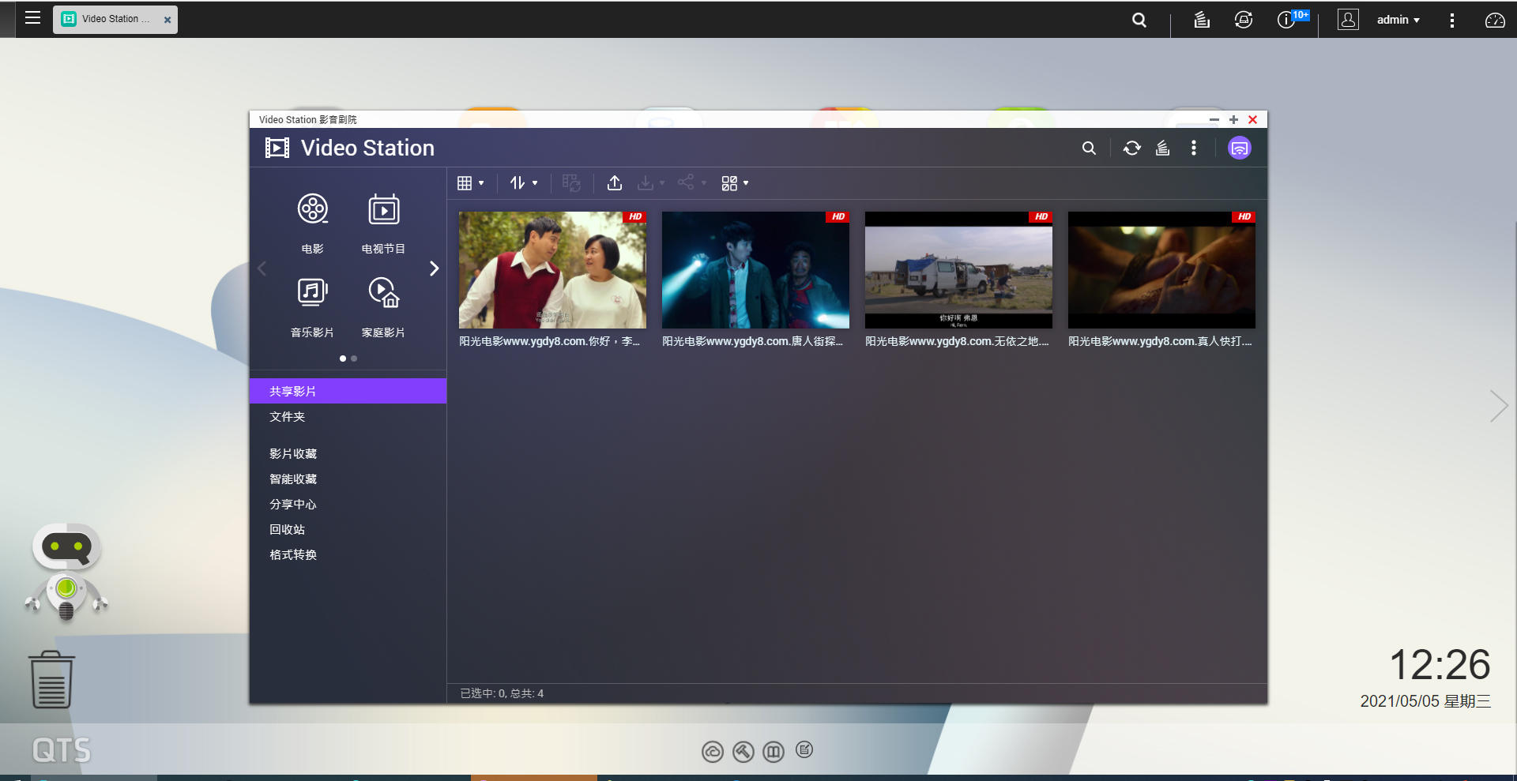The height and width of the screenshot is (781, 1517).
Task: Select the 唐人街探案 movie thumbnail
Action: point(755,270)
